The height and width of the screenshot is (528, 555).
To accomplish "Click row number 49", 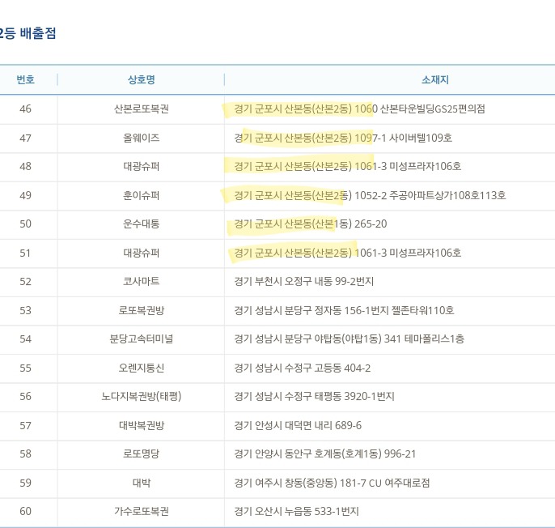I will [x=26, y=195].
